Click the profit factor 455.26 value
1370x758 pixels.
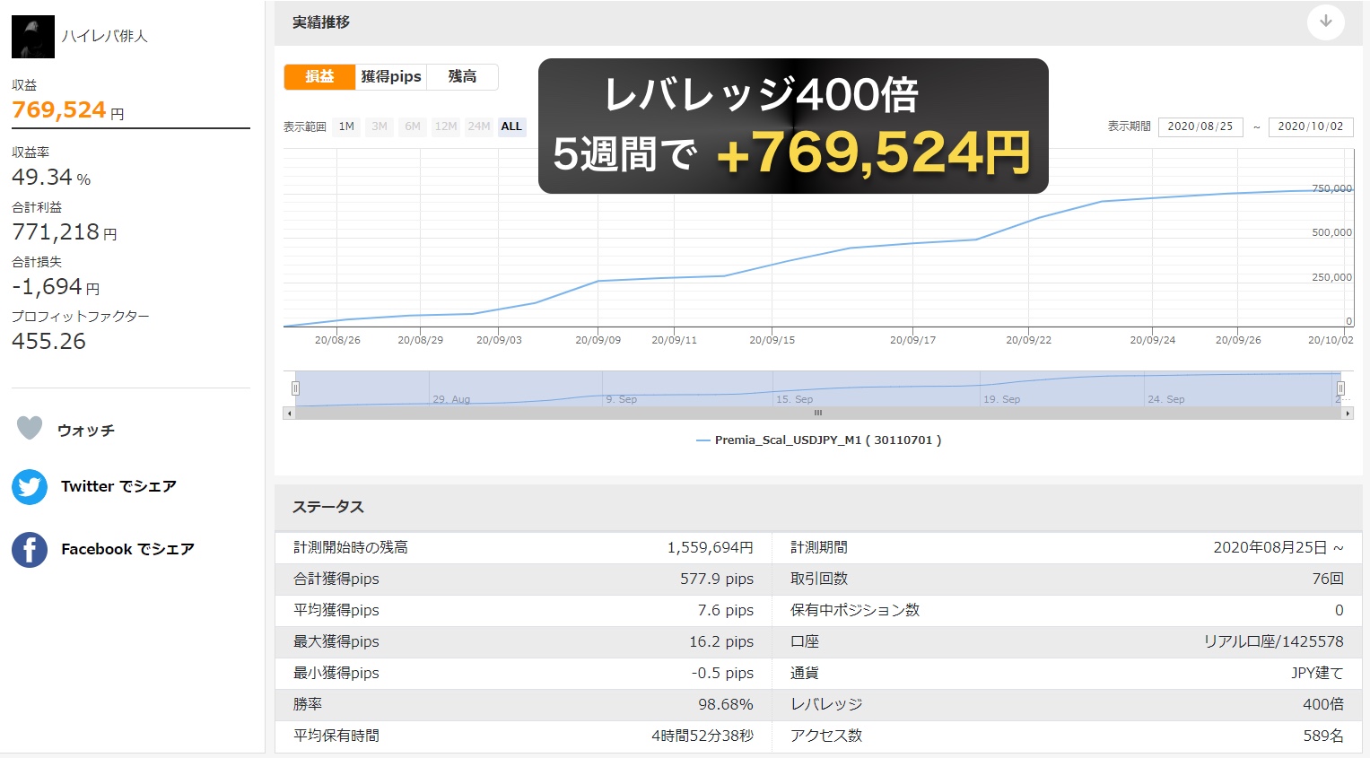(x=49, y=342)
